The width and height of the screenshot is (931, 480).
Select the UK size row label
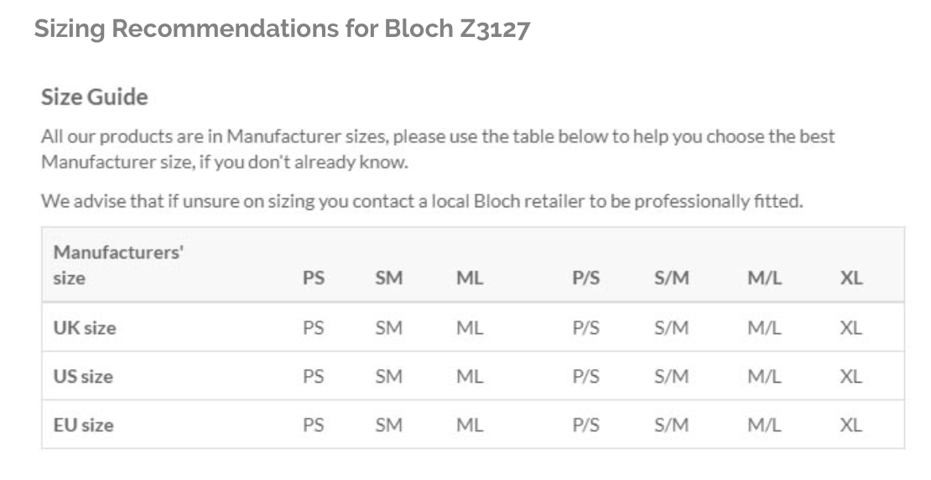coord(85,328)
